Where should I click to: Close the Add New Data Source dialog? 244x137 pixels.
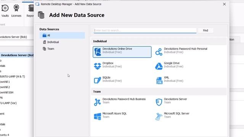pos(224,4)
